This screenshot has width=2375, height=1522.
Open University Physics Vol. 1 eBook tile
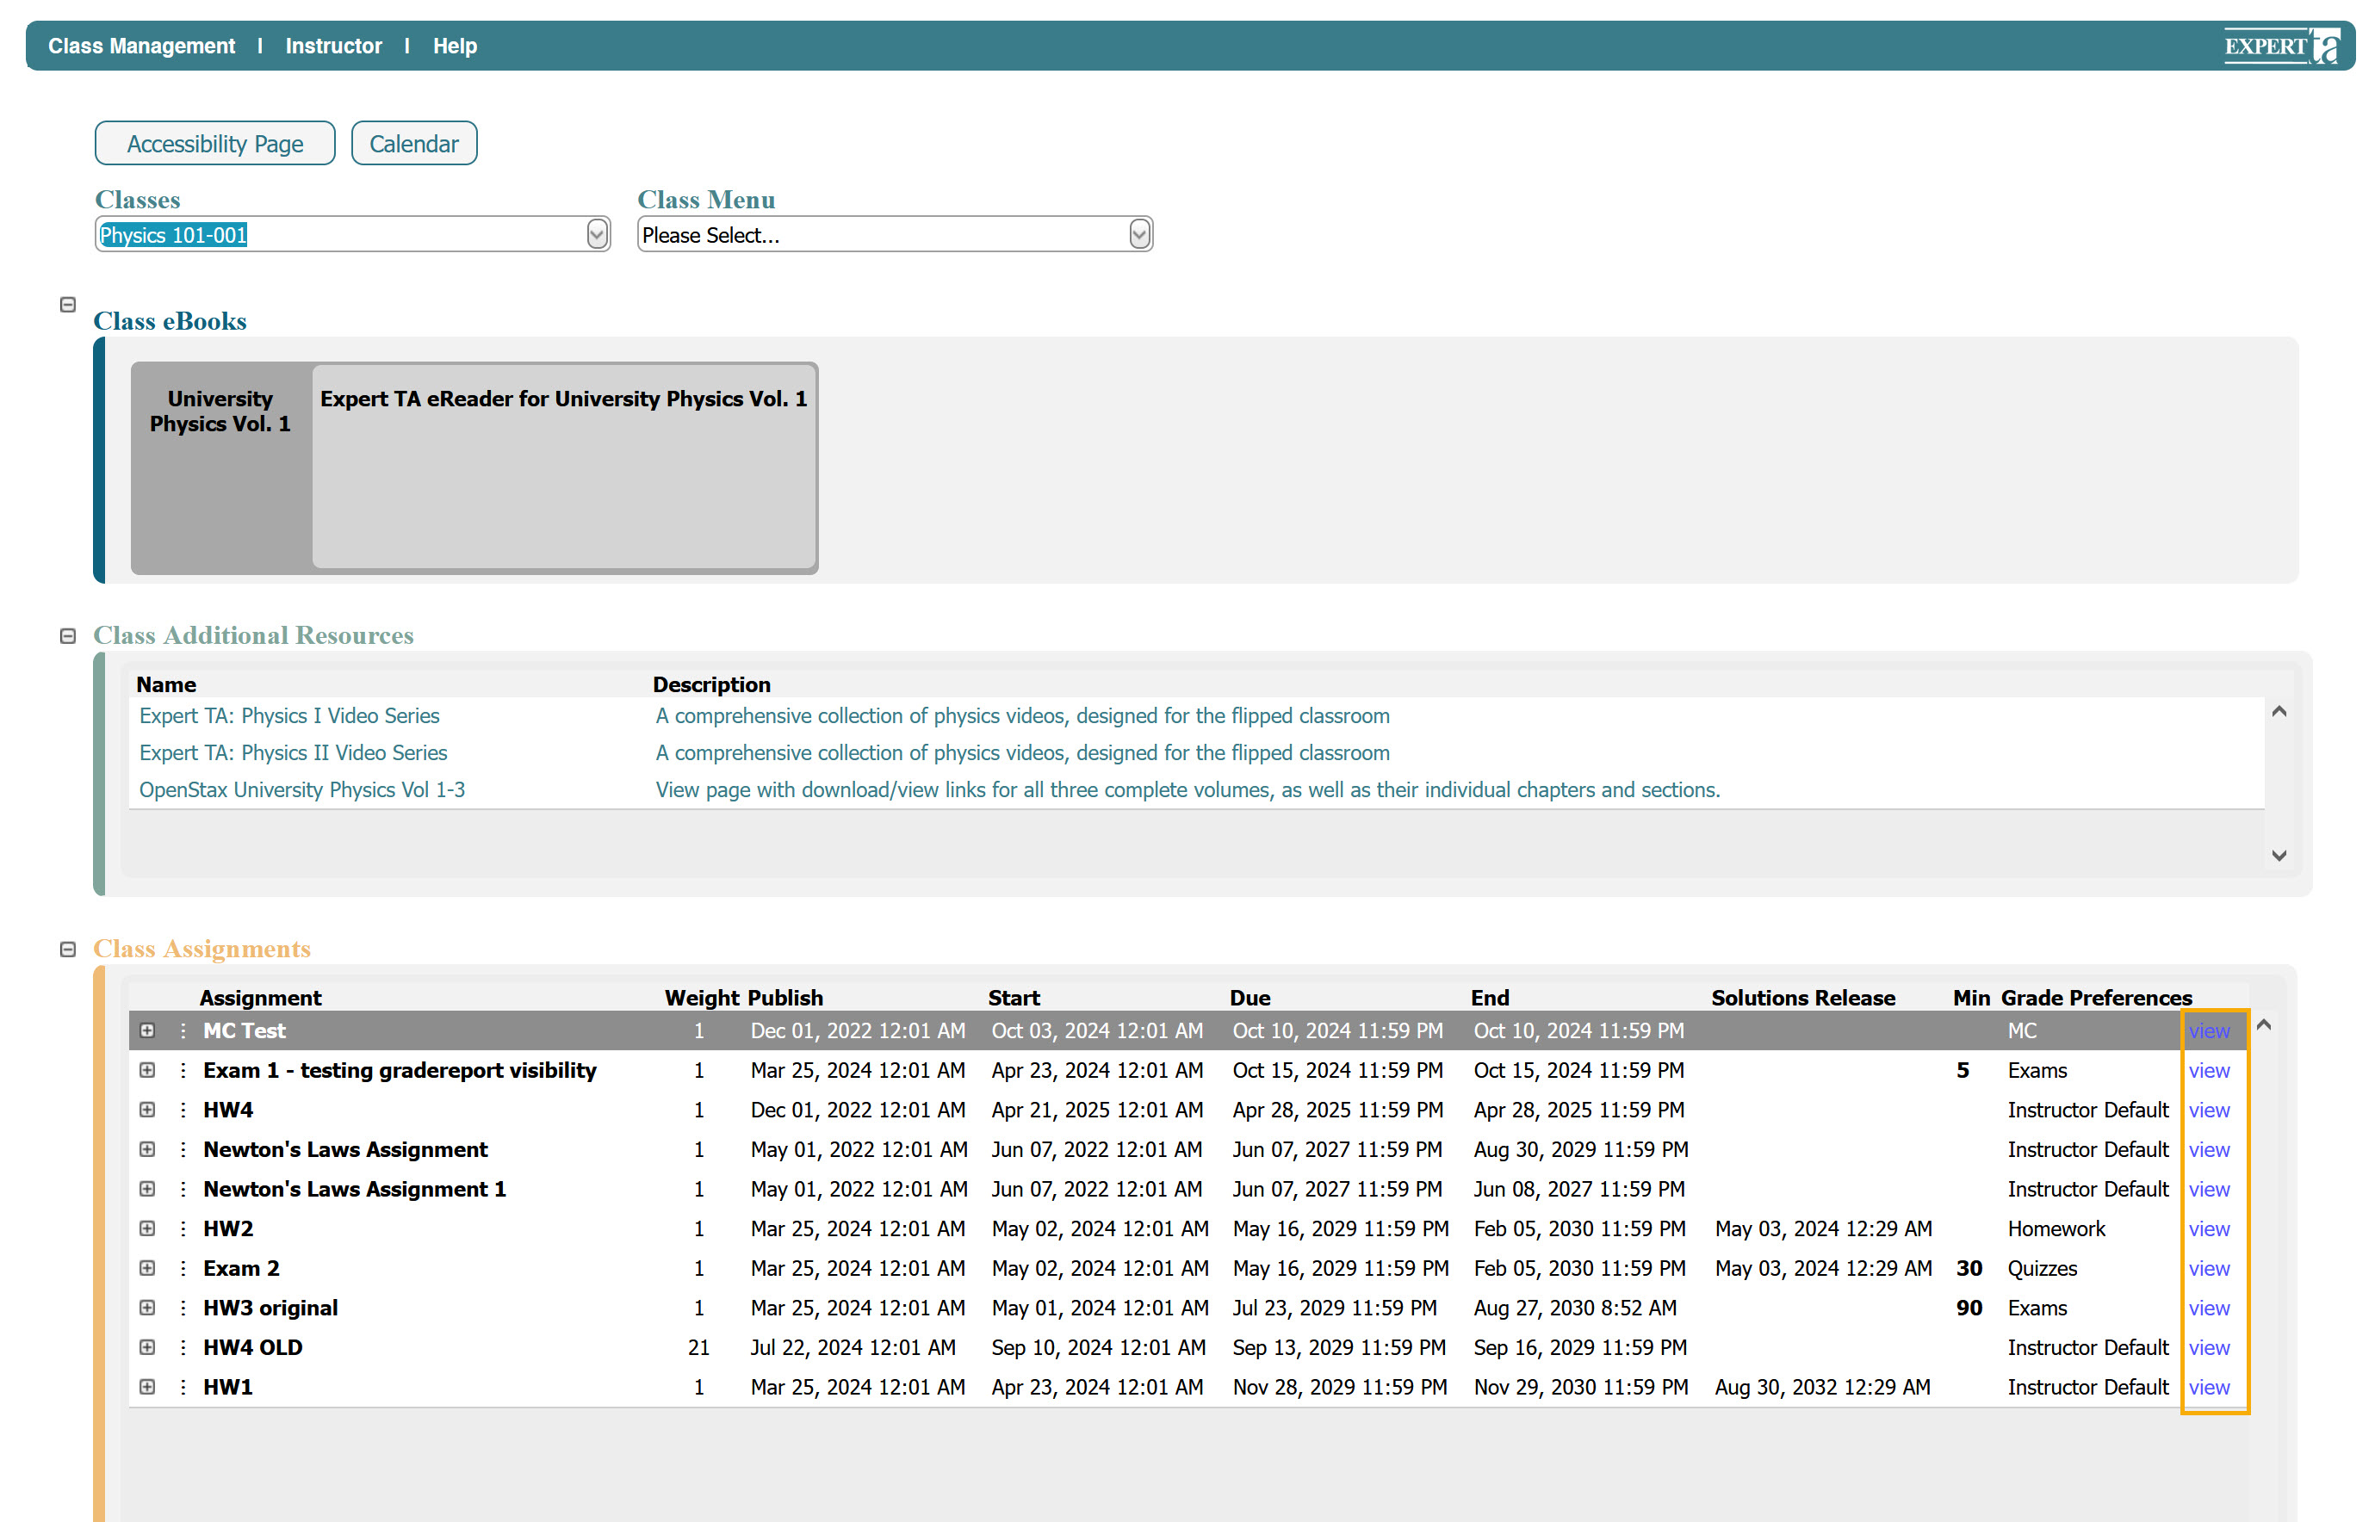click(220, 411)
